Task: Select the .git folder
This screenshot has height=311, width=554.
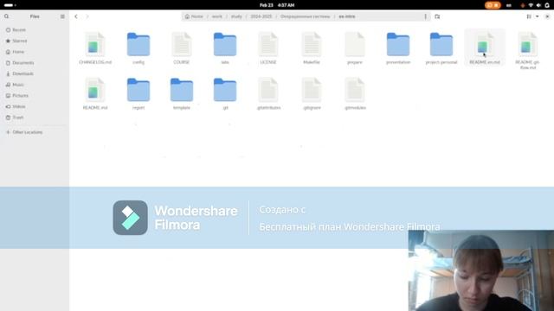Action: pyautogui.click(x=225, y=94)
